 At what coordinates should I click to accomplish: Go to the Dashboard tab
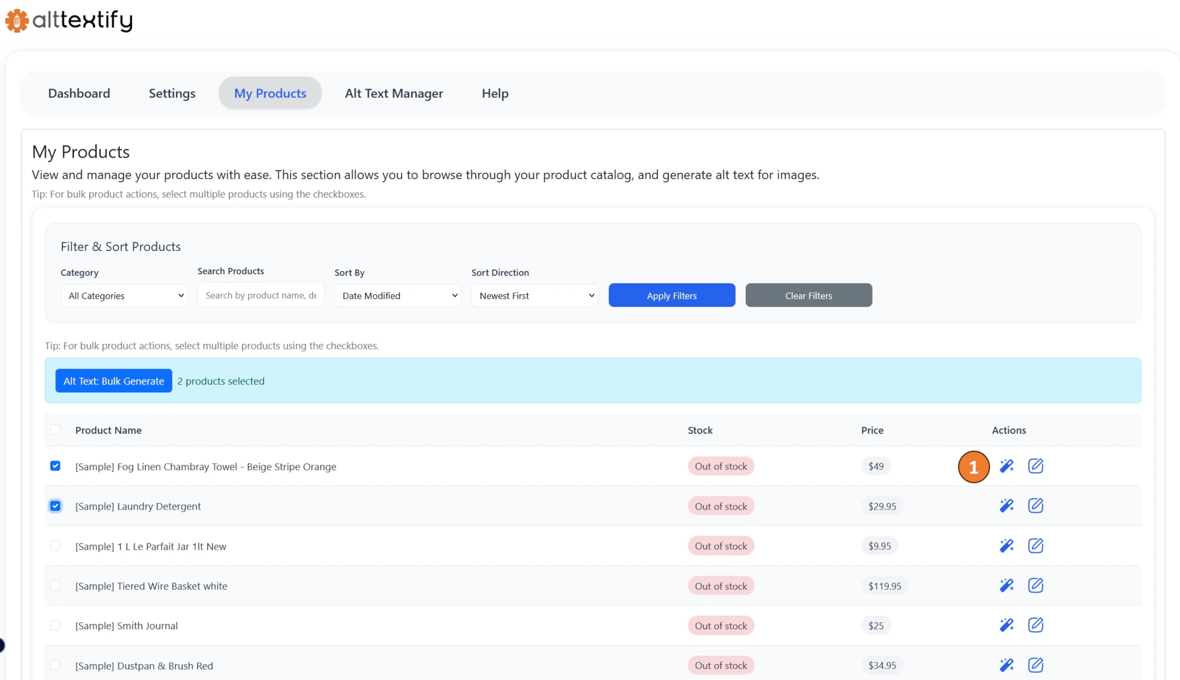(x=79, y=93)
